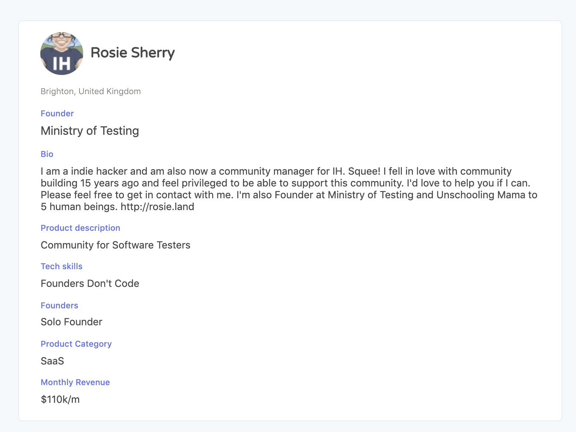Viewport: 576px width, 432px height.
Task: Click the Founder section label
Action: [x=57, y=113]
